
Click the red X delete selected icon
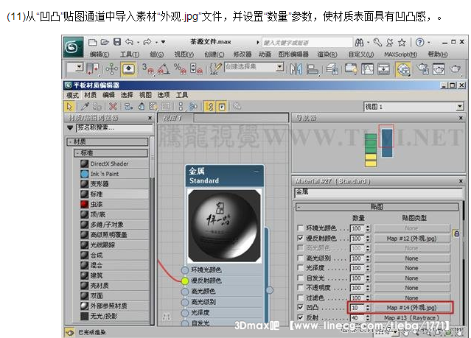113,106
